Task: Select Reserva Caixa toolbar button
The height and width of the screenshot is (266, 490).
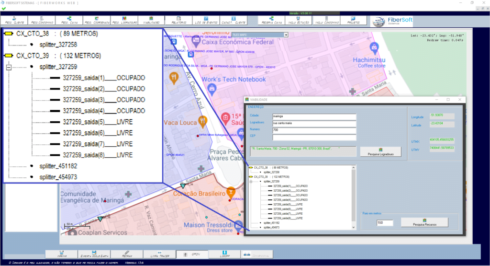Action: coord(272,21)
